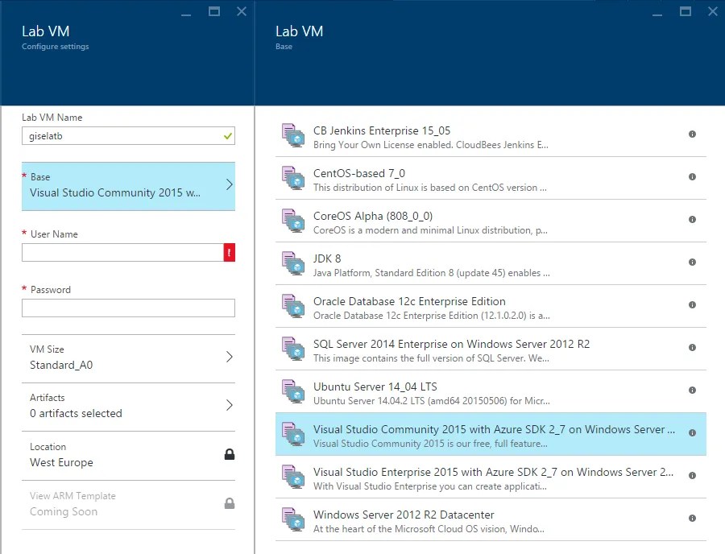The width and height of the screenshot is (725, 554).
Task: Maximize the Configure settings blade
Action: click(x=214, y=11)
